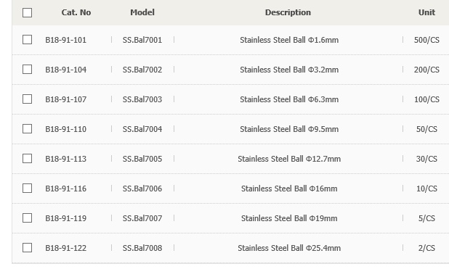Enable checkbox next to B18-91-107
Image resolution: width=449 pixels, height=269 pixels.
pyautogui.click(x=27, y=99)
